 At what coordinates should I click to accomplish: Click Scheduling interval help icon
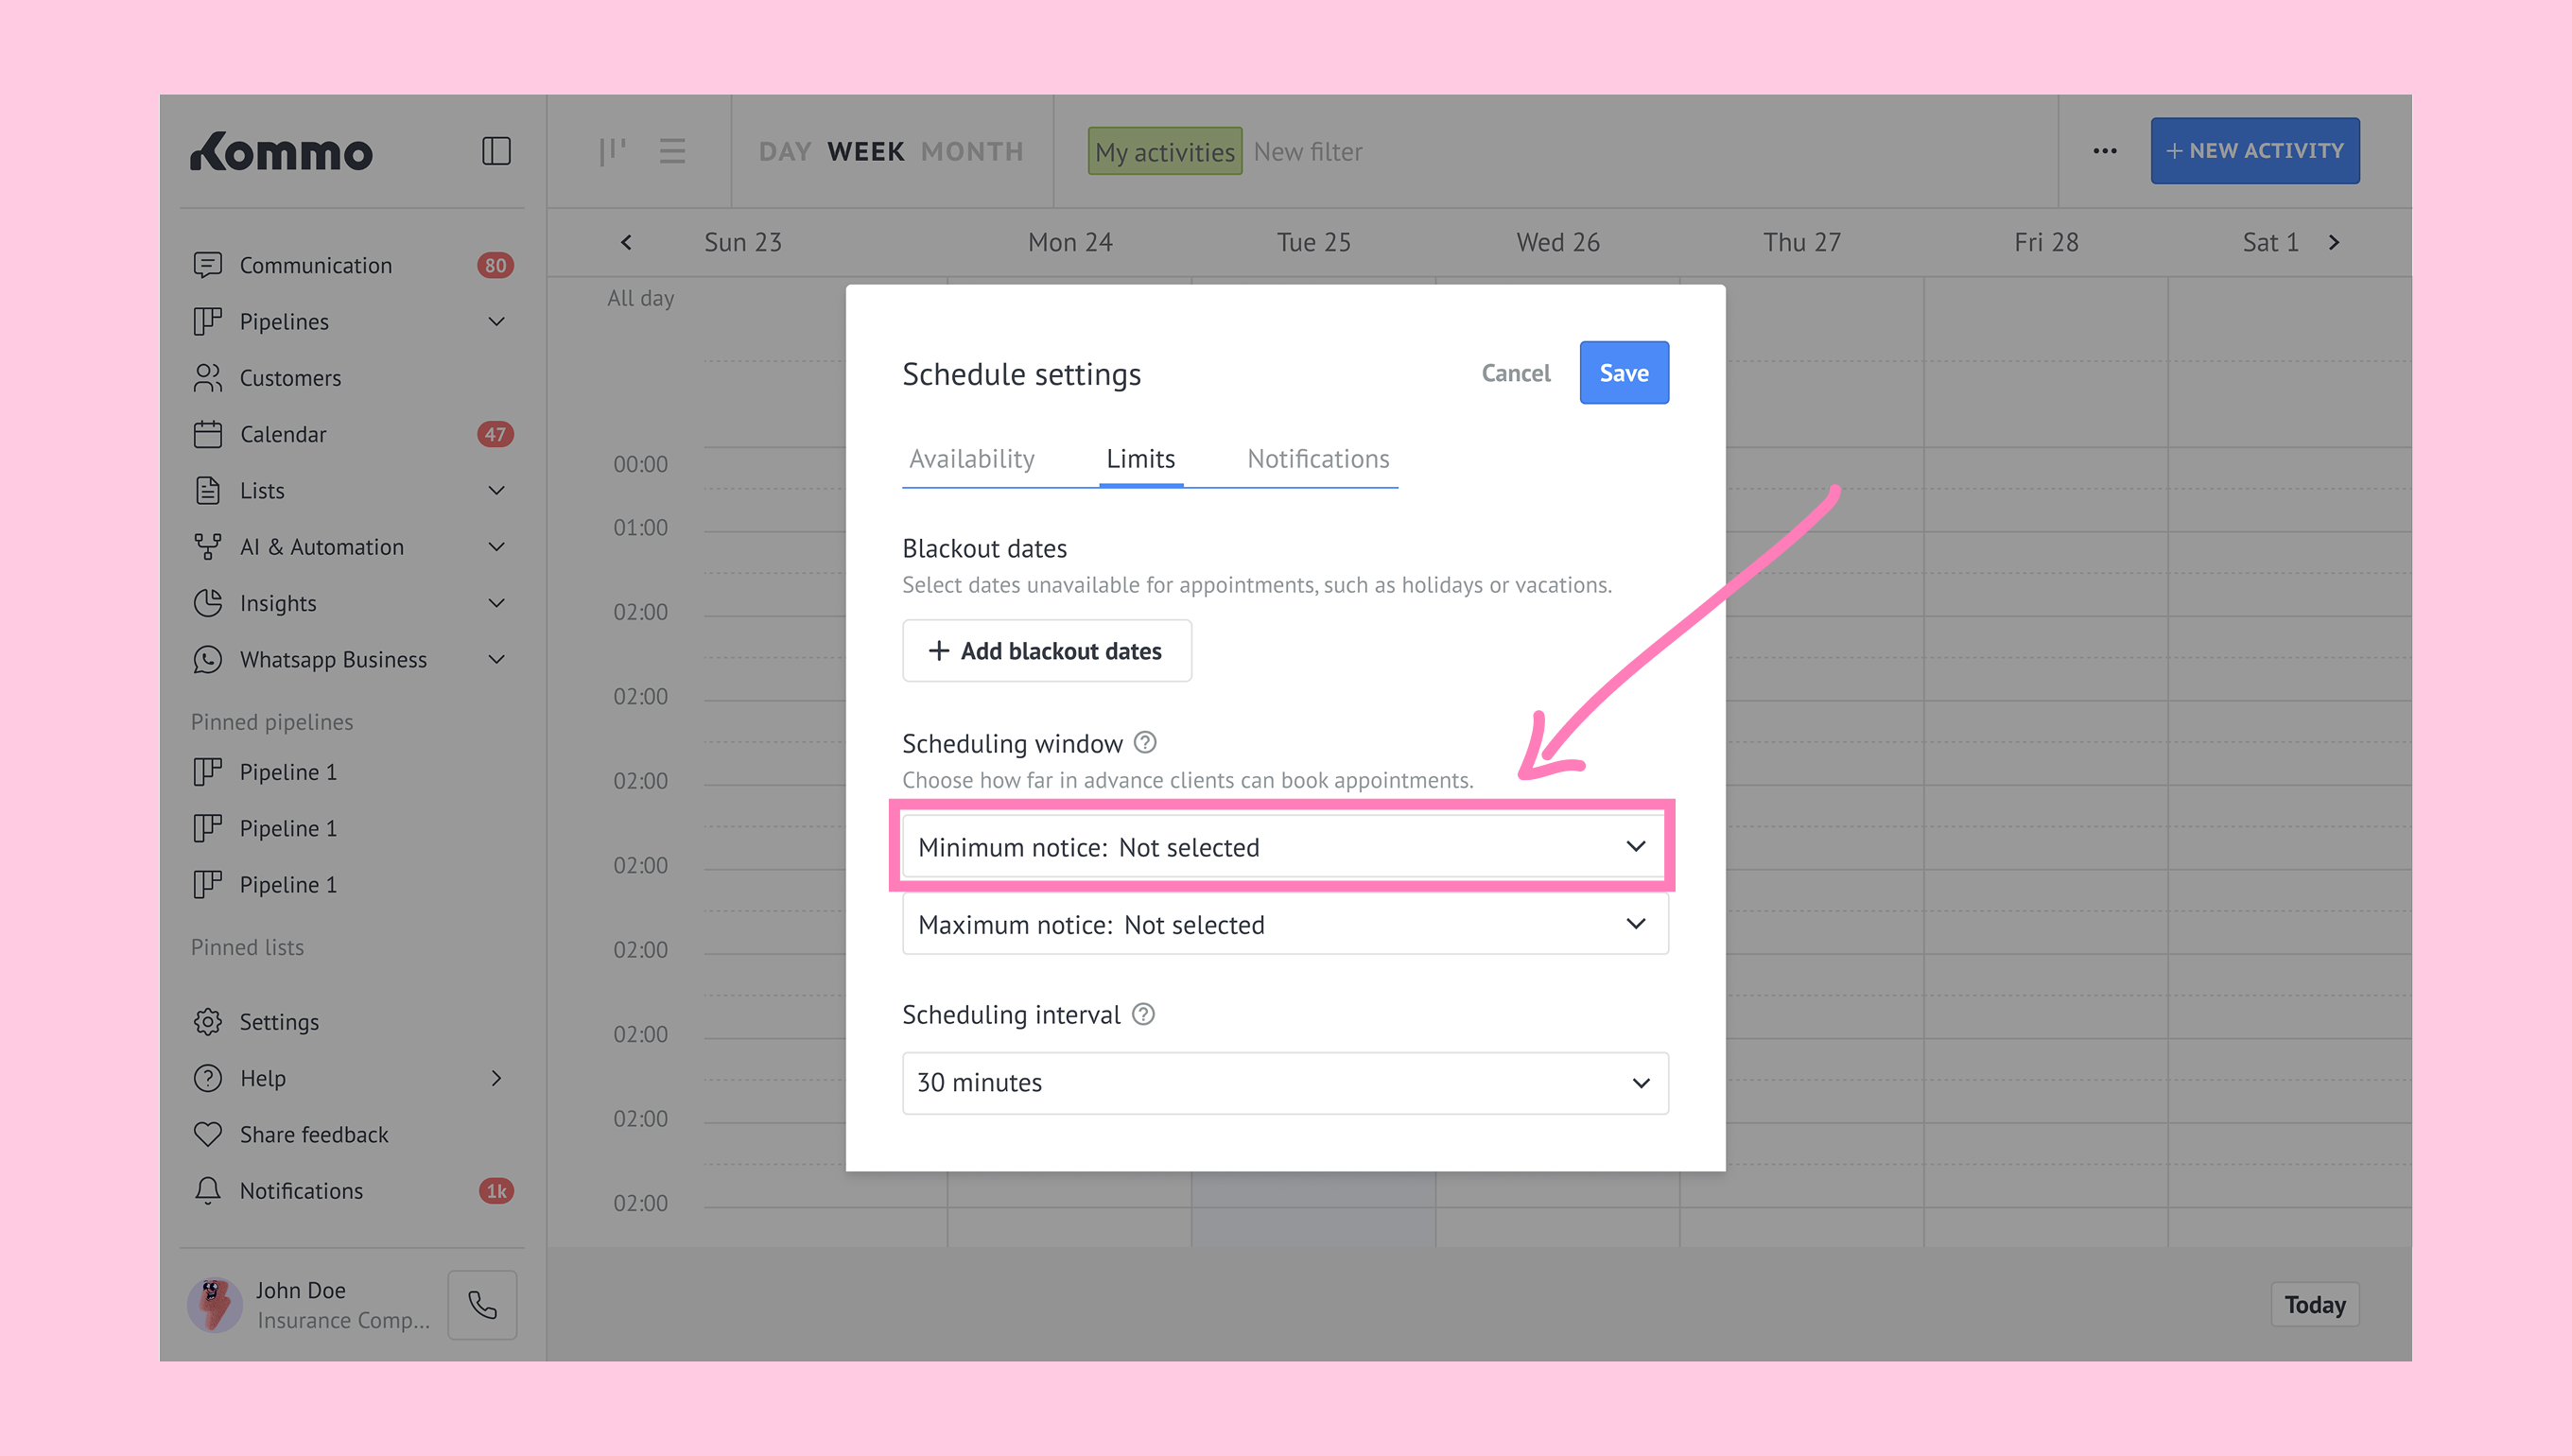pos(1143,1014)
